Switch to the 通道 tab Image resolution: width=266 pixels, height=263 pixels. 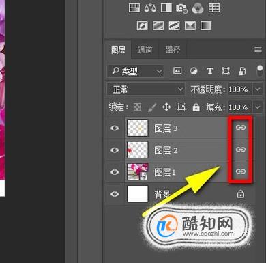tap(145, 50)
